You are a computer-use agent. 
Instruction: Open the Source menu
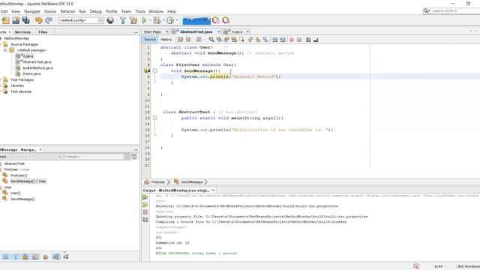[50, 11]
